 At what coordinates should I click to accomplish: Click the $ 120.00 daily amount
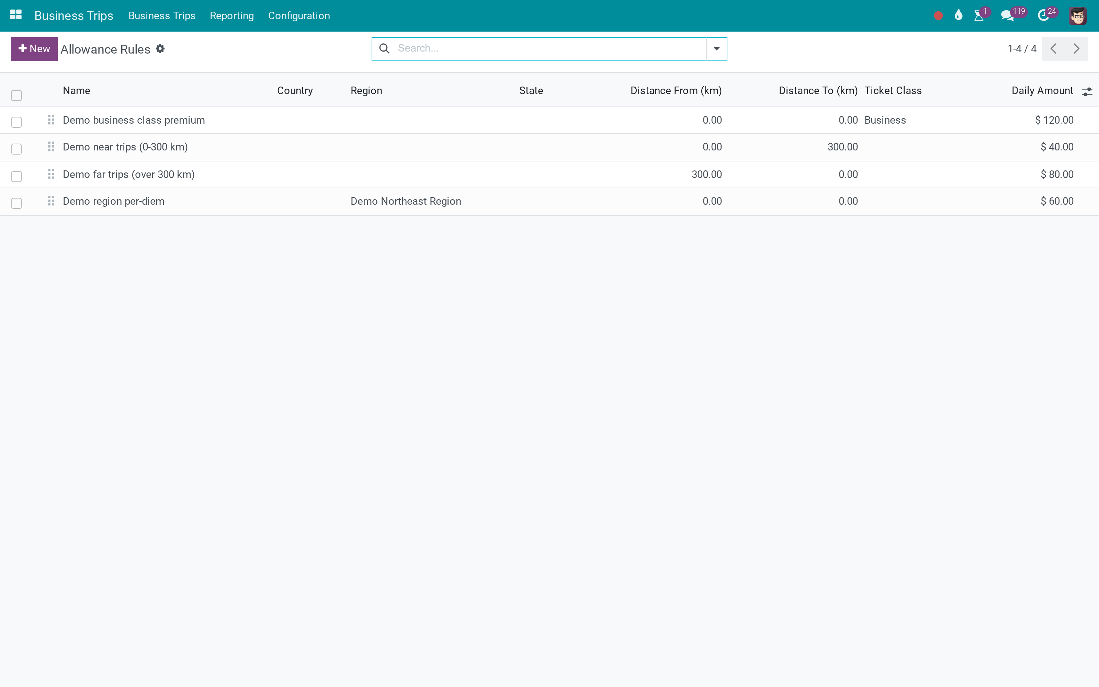[1054, 120]
